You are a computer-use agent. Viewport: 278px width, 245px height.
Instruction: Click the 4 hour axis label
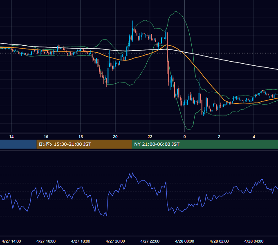254,137
